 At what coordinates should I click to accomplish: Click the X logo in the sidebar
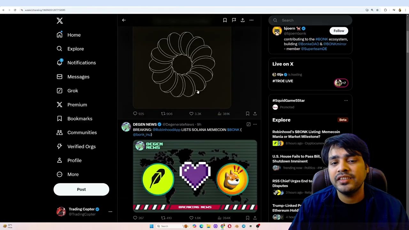point(60,21)
